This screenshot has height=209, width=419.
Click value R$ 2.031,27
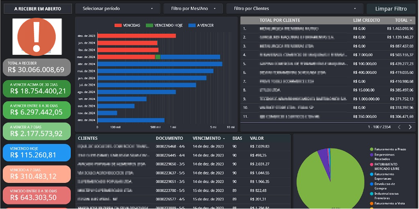[x=260, y=164]
